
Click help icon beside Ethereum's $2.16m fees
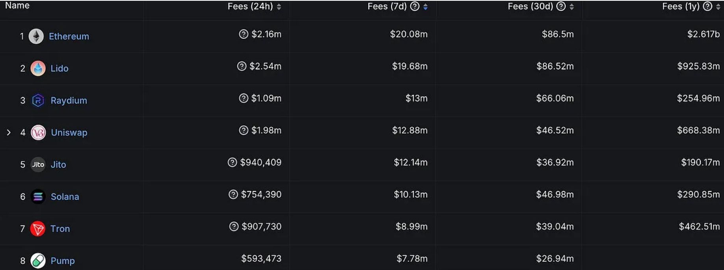[244, 34]
